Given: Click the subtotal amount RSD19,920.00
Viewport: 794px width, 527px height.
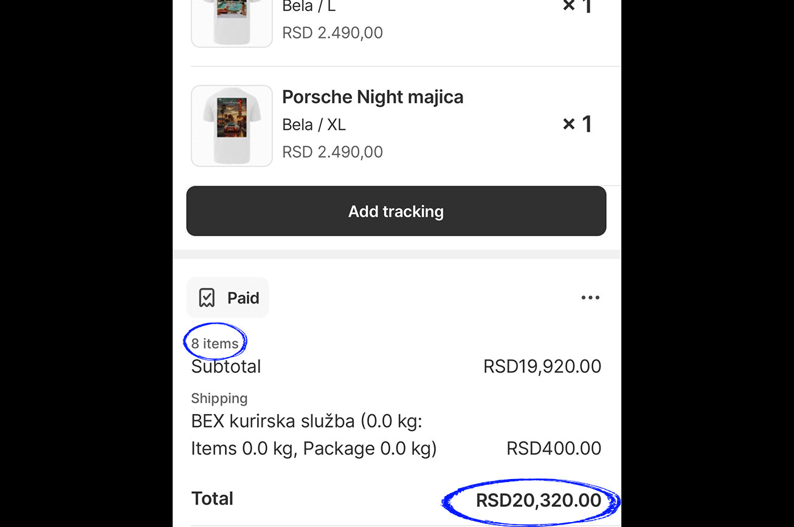Looking at the screenshot, I should click(x=542, y=367).
